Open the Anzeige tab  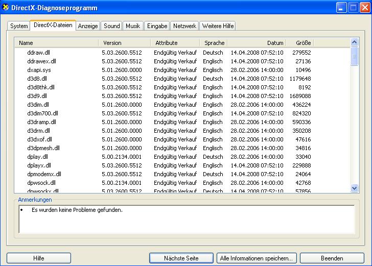(88, 26)
